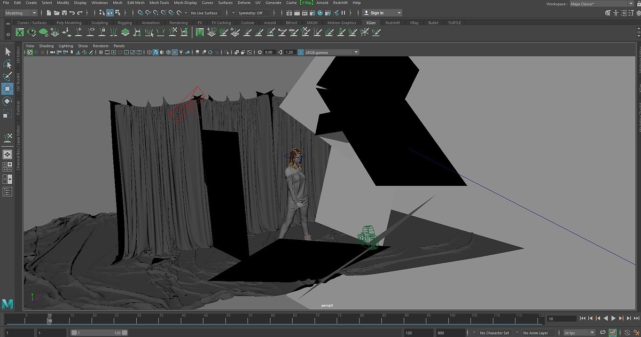This screenshot has width=641, height=337.
Task: Redo the last undone action
Action: pyautogui.click(x=80, y=13)
